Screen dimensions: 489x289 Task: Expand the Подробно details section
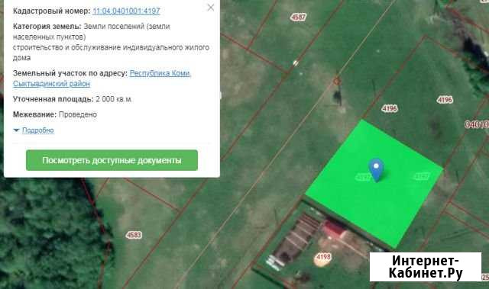tap(38, 130)
